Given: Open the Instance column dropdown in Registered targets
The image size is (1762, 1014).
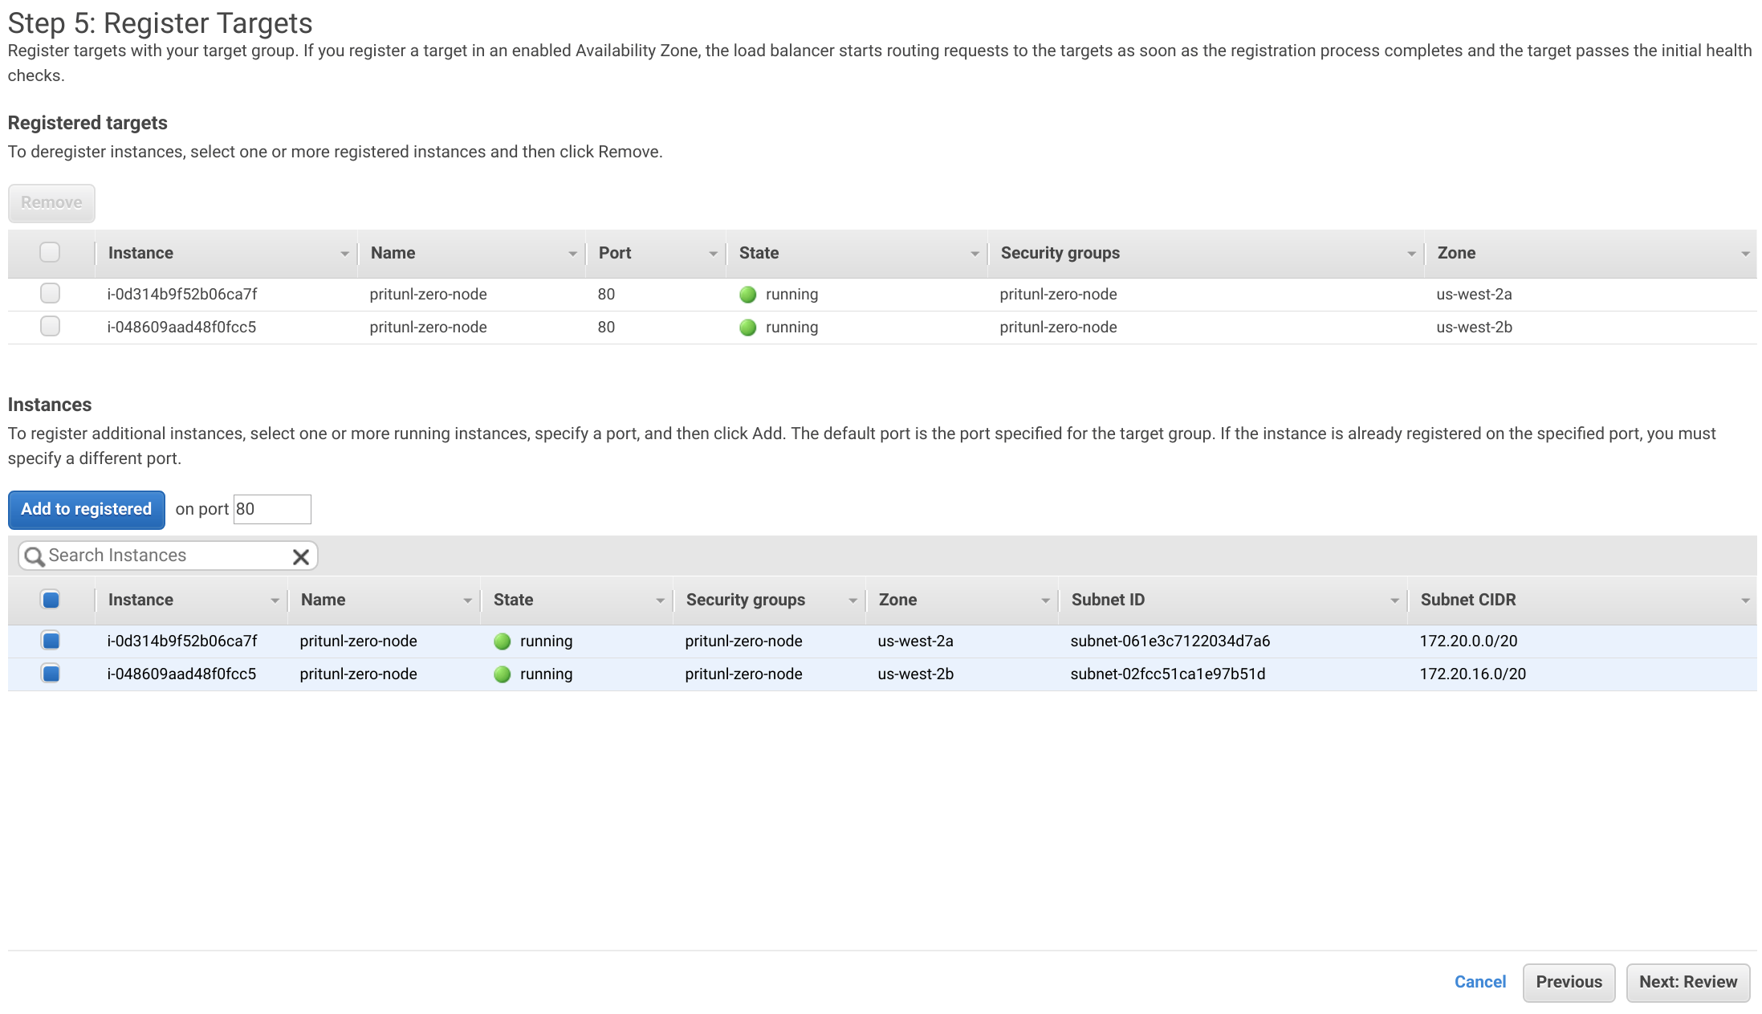Looking at the screenshot, I should (x=344, y=254).
